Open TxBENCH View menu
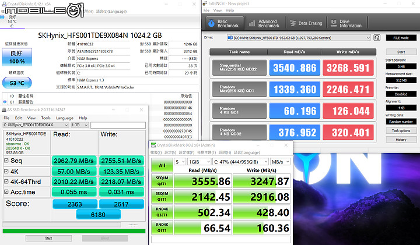Viewport: 420px width, 245px height. 217,10
